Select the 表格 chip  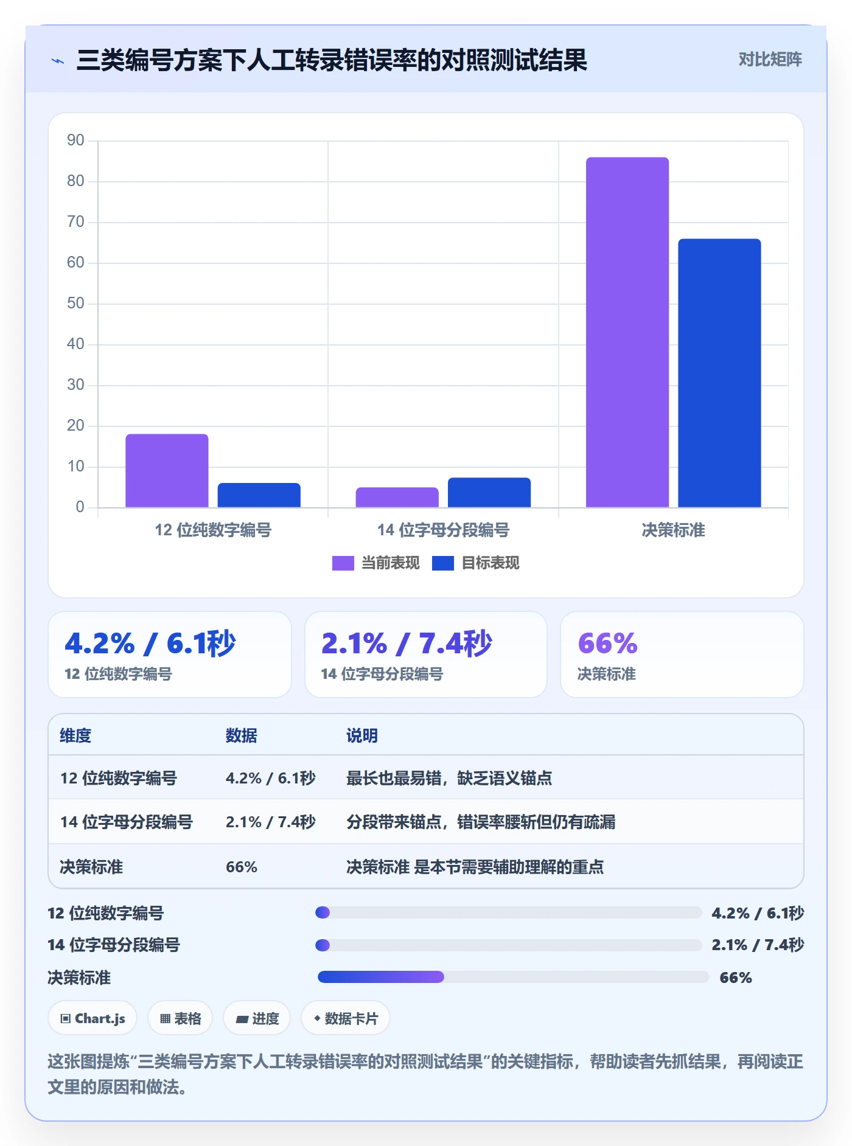(x=180, y=1018)
